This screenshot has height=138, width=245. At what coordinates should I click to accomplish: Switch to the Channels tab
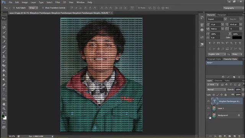click(218, 81)
